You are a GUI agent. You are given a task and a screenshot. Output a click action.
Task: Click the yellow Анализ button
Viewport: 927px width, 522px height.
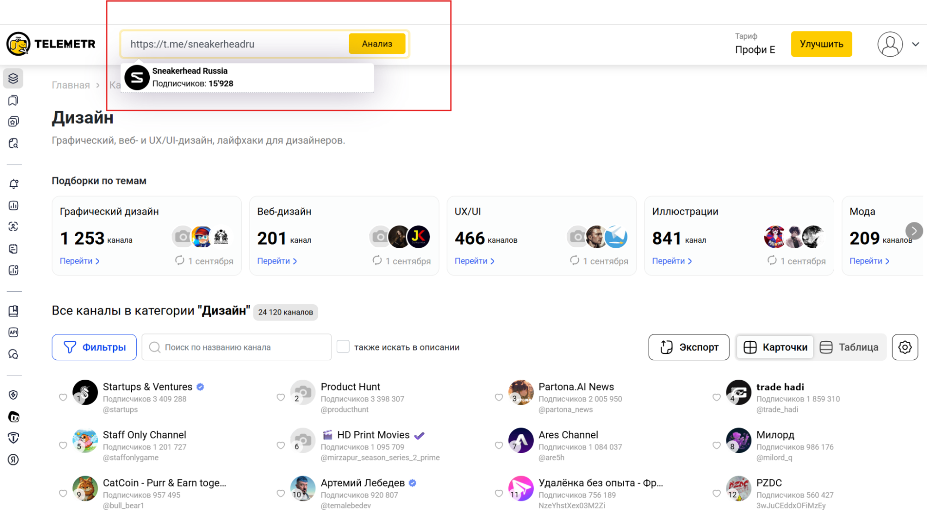point(377,44)
